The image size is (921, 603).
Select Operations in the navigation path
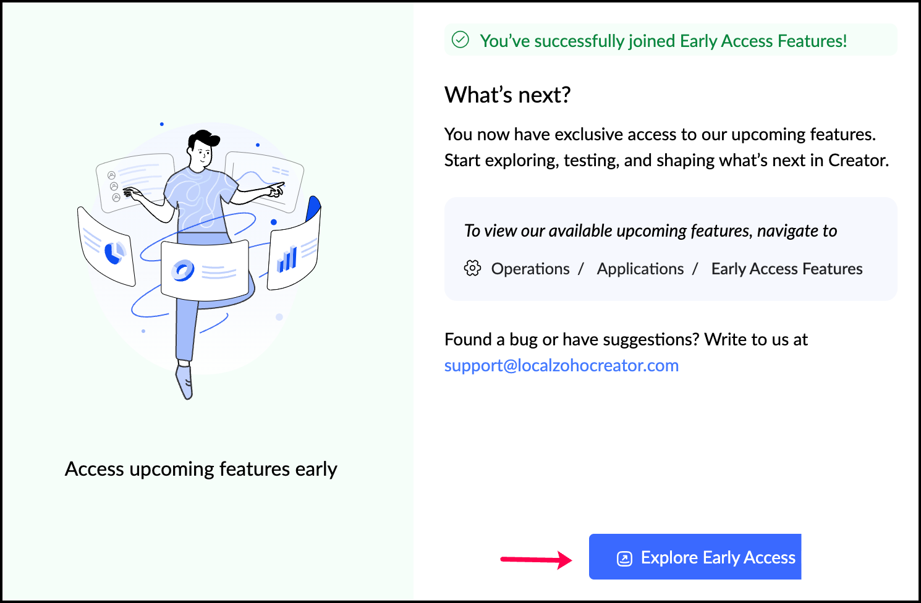[x=530, y=269]
